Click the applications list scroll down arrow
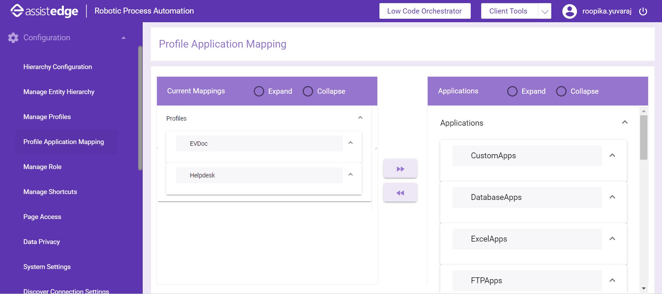This screenshot has width=662, height=294. pyautogui.click(x=644, y=288)
